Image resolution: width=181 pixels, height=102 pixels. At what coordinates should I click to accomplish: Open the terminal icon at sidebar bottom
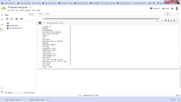2,92
